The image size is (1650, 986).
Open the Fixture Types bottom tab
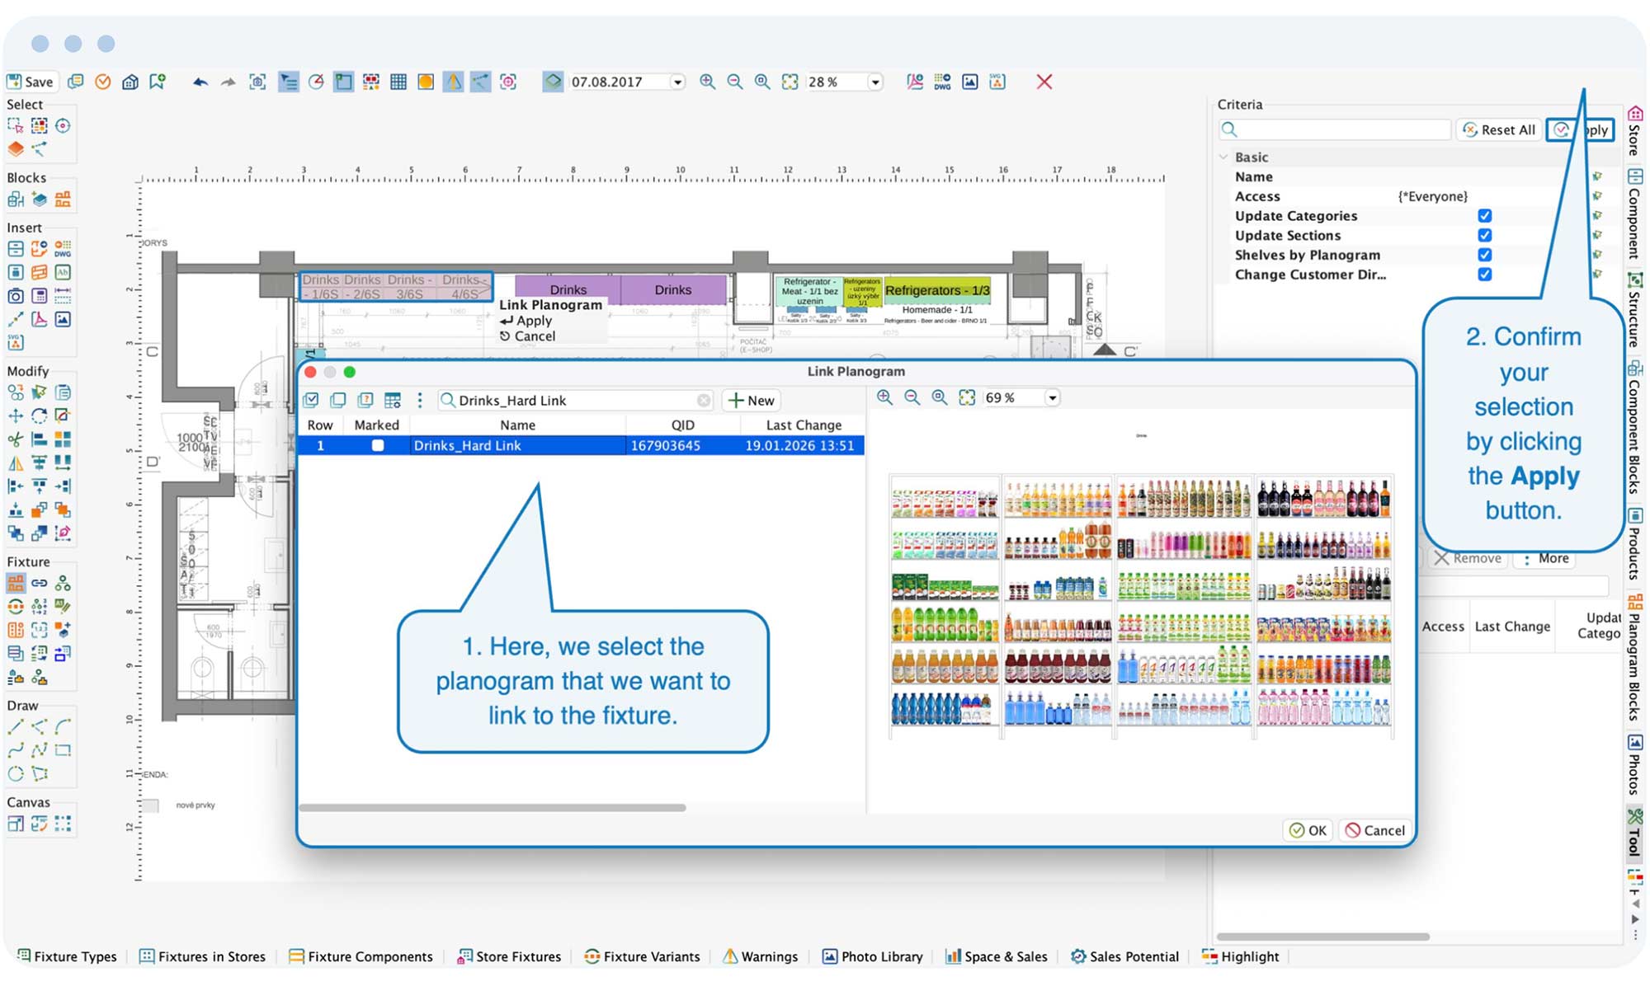tap(68, 956)
